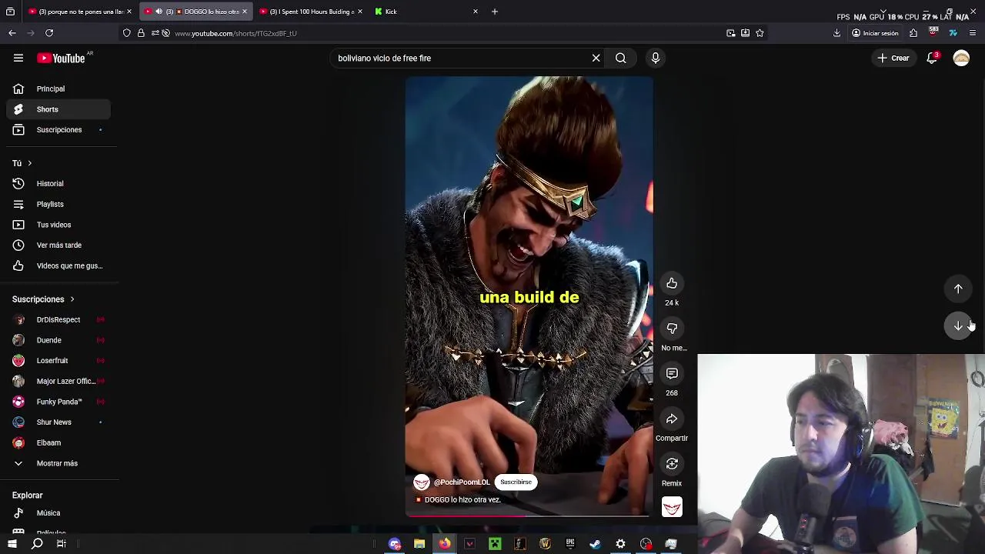Open the account avatar menu
Viewport: 985px width, 554px height.
[961, 58]
